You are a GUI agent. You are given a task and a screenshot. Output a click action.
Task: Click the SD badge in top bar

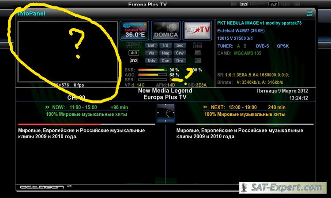(x=244, y=4)
